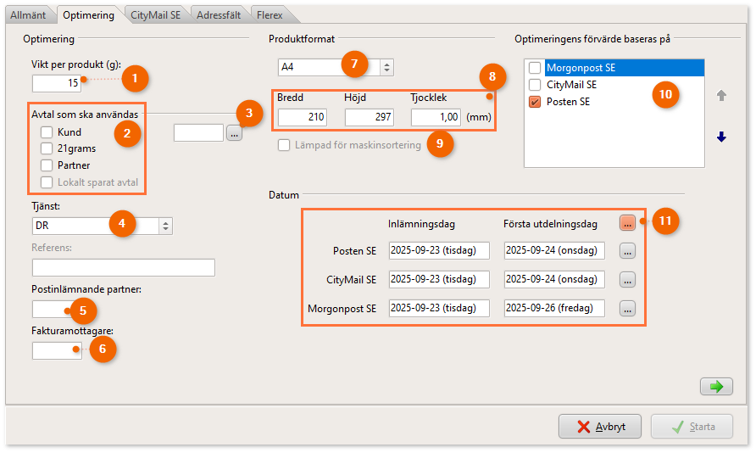Check the Partner agreement checkbox
The height and width of the screenshot is (453, 756).
(47, 165)
